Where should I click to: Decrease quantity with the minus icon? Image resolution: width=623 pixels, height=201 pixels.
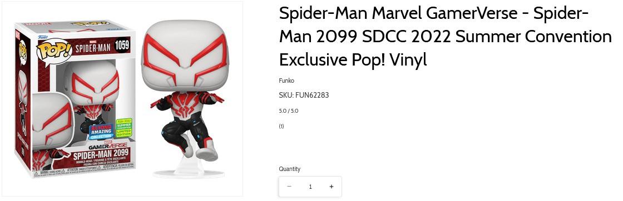tap(289, 187)
